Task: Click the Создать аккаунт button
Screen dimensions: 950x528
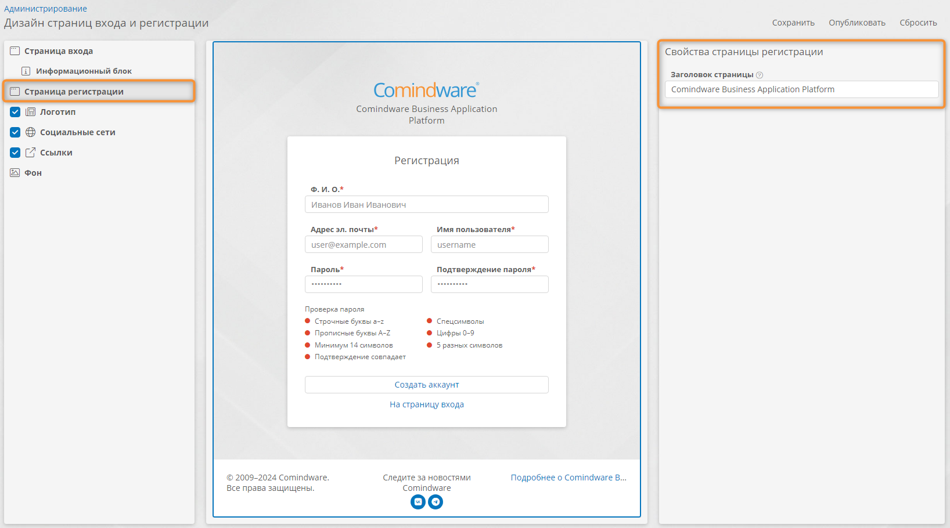Action: 427,385
